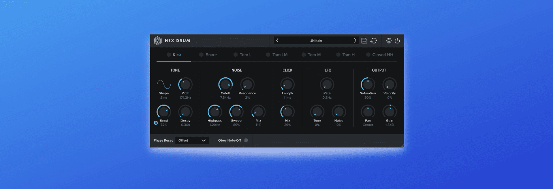Switch to the Tom M tab
This screenshot has width=553, height=189.
point(311,55)
